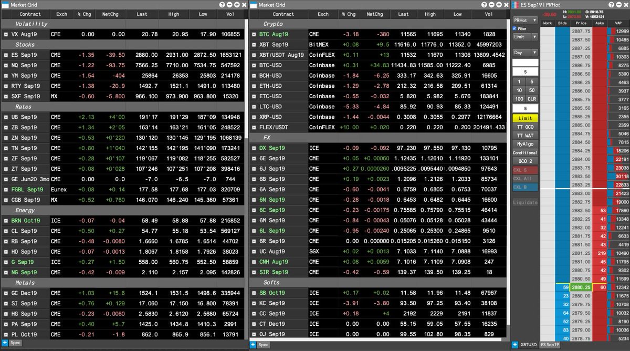Screen dimensions: 630x351
Task: Expand the XBT Sep19 BitMEX row
Action: point(255,44)
